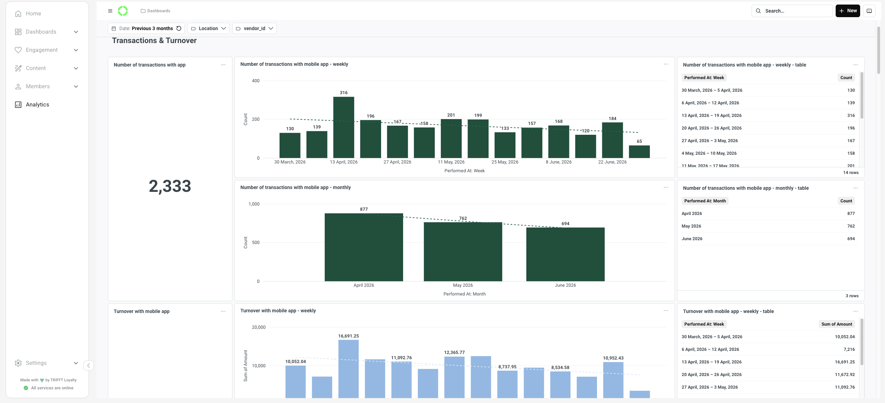This screenshot has height=403, width=885.
Task: Open ellipsis menu of weekly transactions chart
Action: point(666,64)
